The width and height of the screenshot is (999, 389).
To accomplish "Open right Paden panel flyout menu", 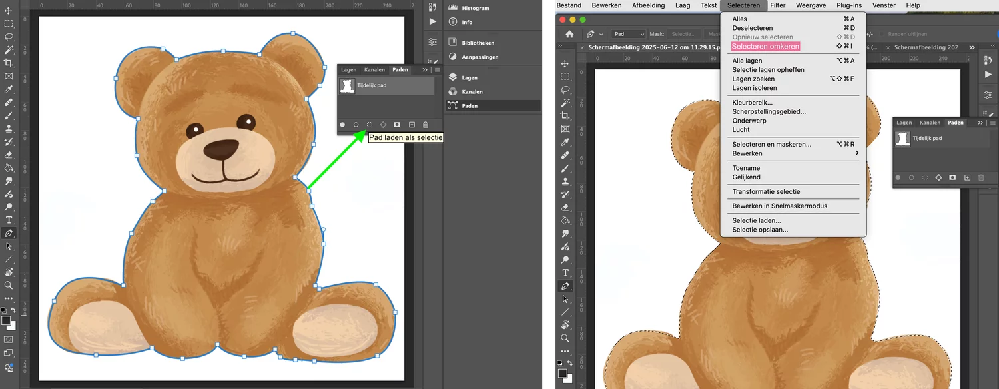I will (x=993, y=123).
